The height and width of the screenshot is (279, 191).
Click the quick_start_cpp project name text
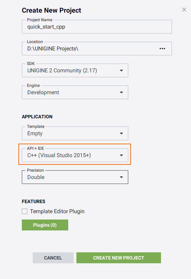(x=46, y=27)
